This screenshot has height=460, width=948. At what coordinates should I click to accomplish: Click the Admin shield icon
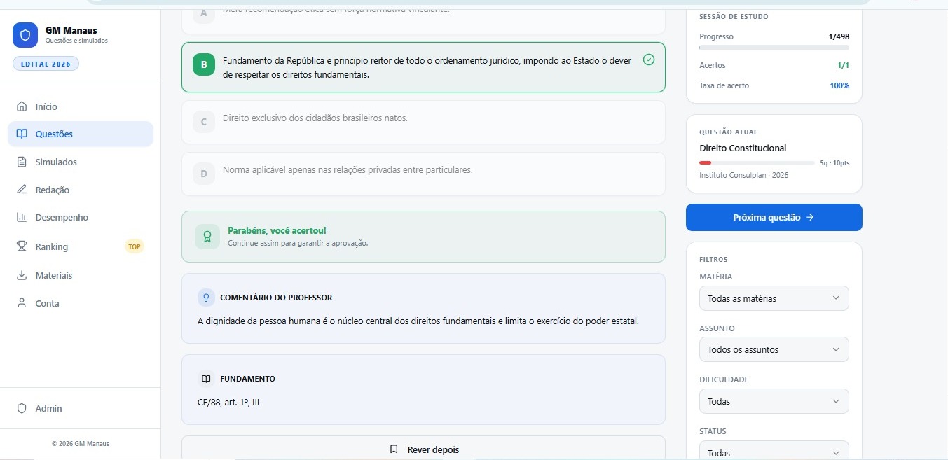point(22,408)
